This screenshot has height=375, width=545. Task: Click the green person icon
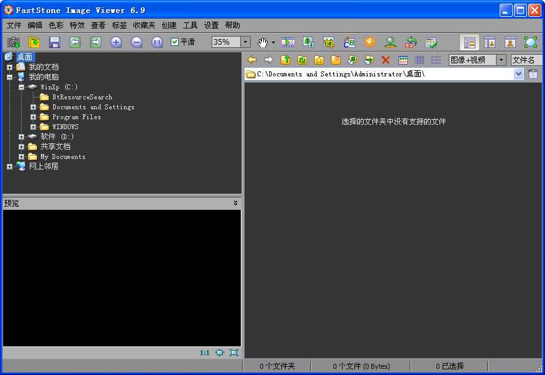[x=390, y=42]
